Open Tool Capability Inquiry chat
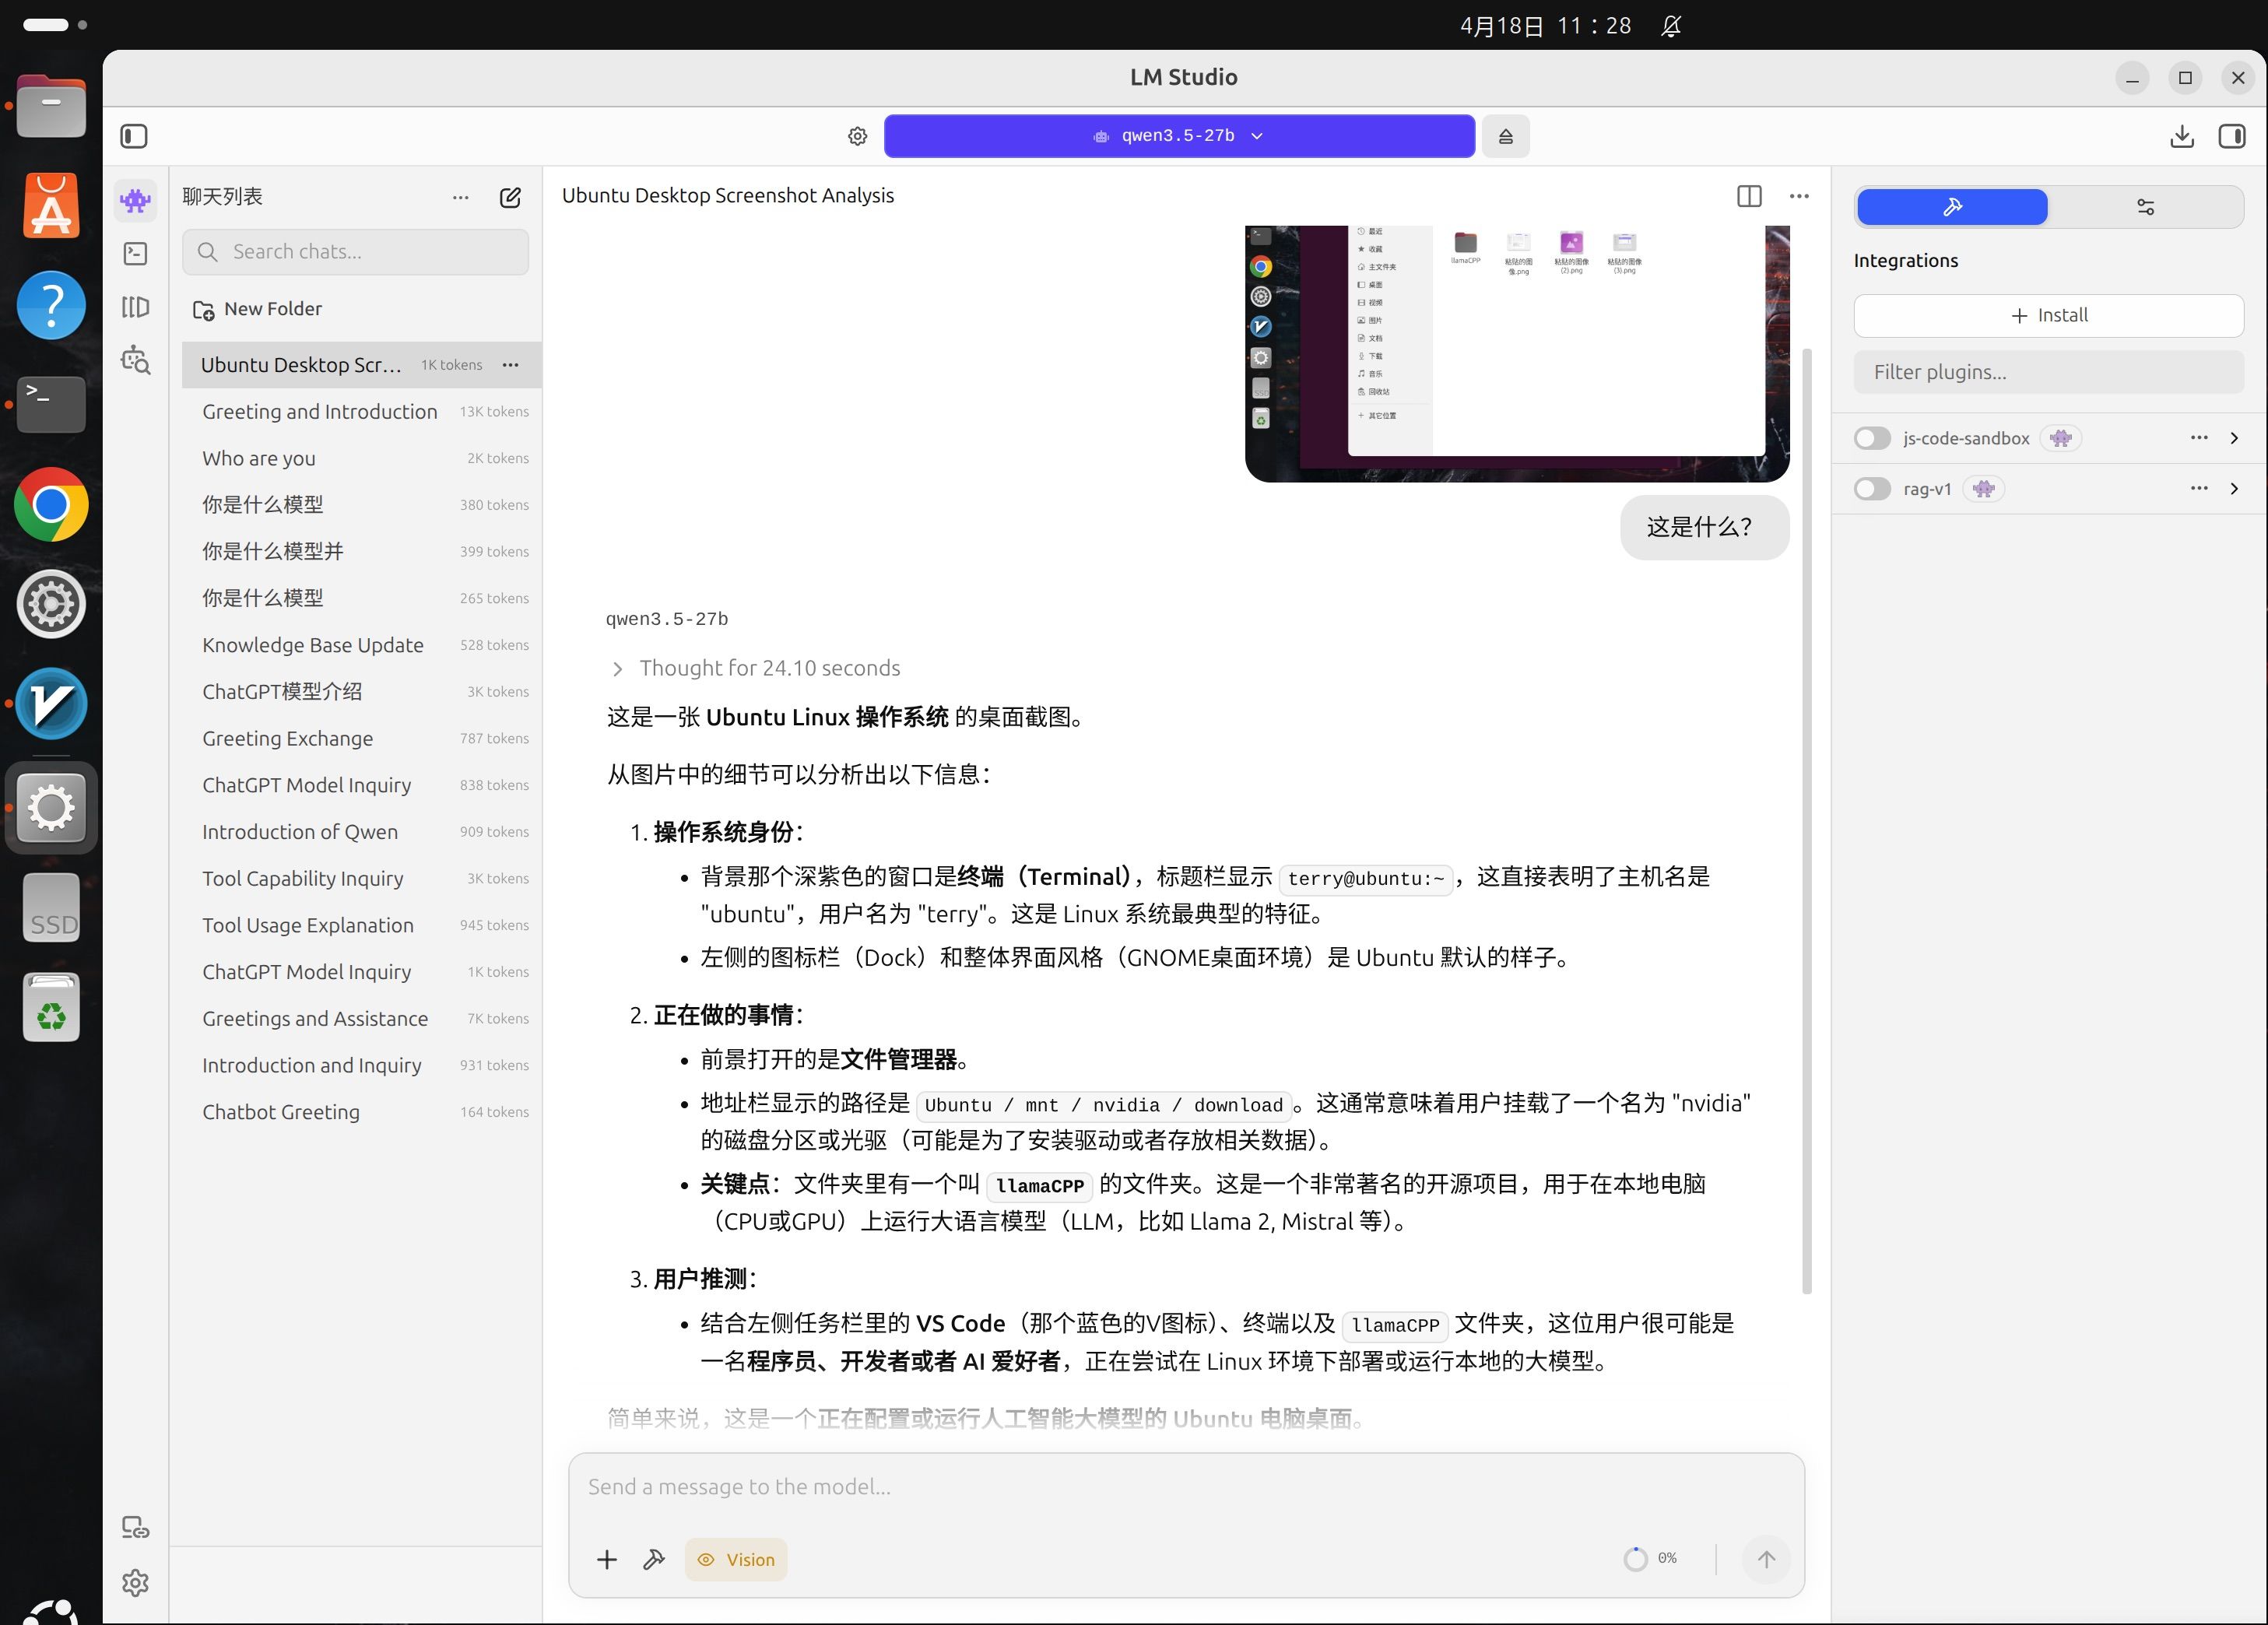This screenshot has width=2268, height=1625. click(x=362, y=879)
